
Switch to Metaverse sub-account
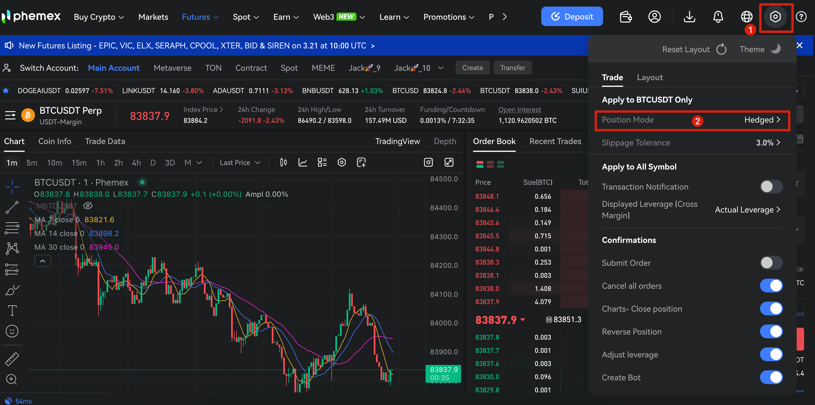tap(172, 68)
